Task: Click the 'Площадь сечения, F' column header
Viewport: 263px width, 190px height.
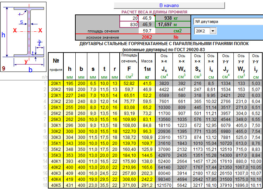Action: click(129, 66)
